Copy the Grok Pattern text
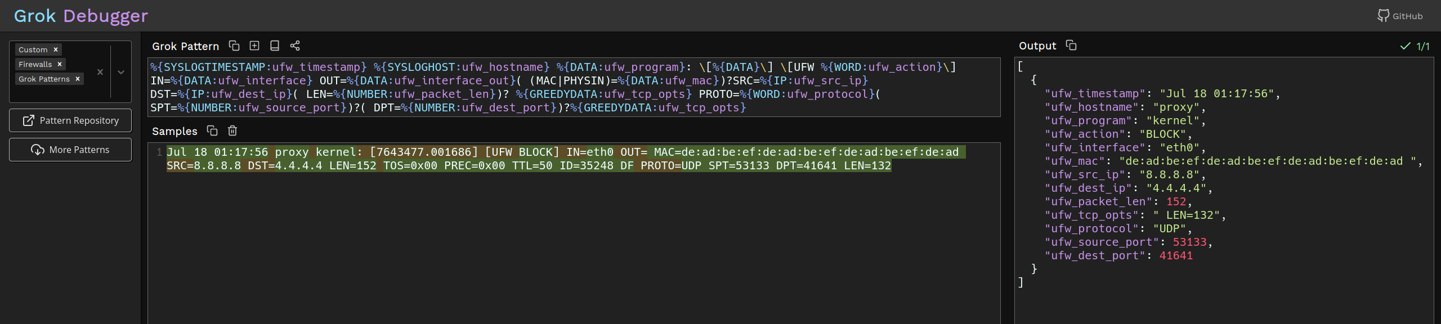The image size is (1441, 324). coord(234,46)
